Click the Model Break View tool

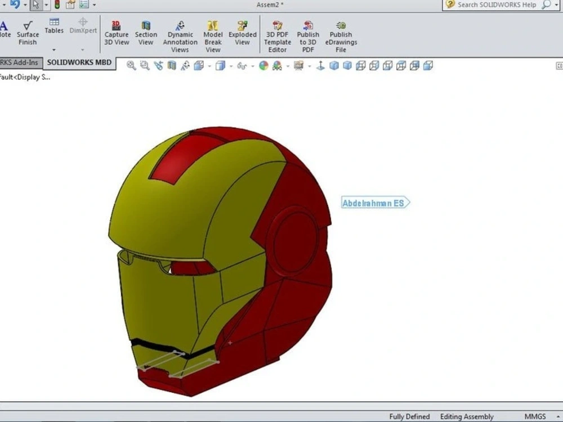tap(213, 34)
